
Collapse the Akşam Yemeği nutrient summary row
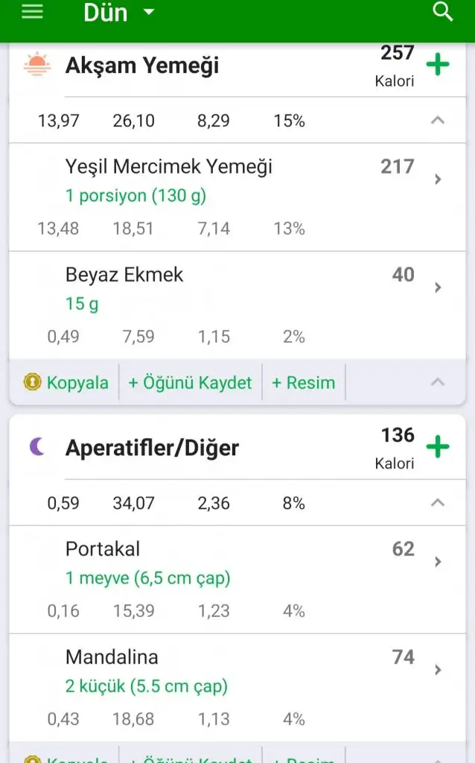tap(438, 120)
